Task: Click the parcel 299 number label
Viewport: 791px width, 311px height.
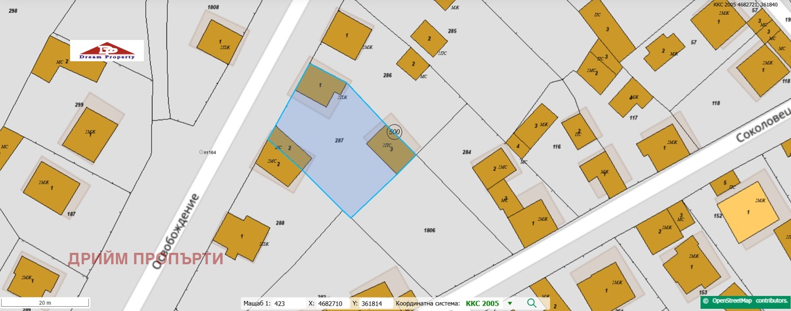Action: coord(79,105)
